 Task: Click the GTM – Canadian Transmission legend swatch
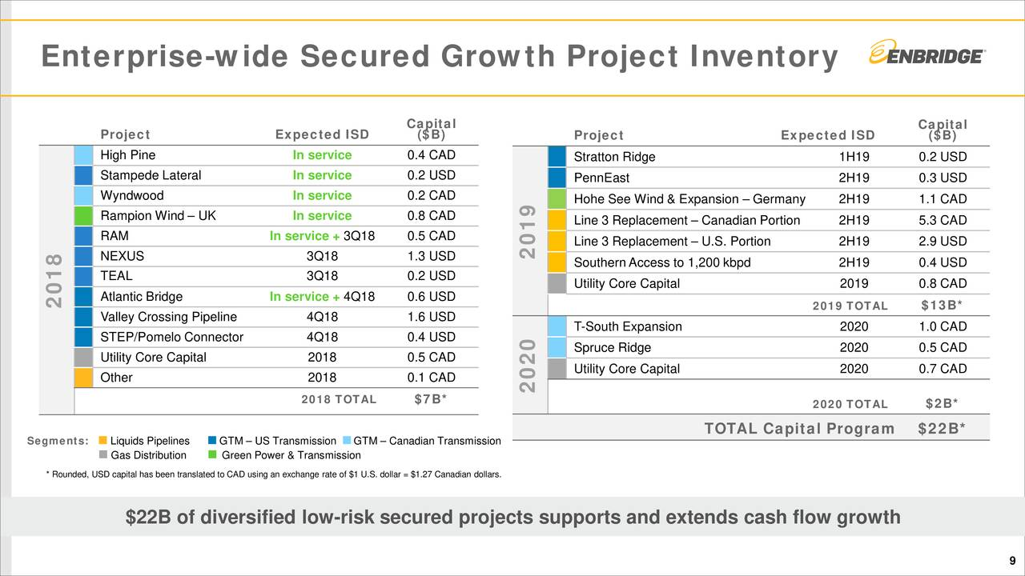[x=346, y=440]
